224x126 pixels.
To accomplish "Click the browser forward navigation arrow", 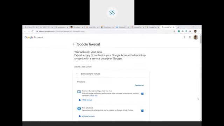I will [x=29, y=31].
